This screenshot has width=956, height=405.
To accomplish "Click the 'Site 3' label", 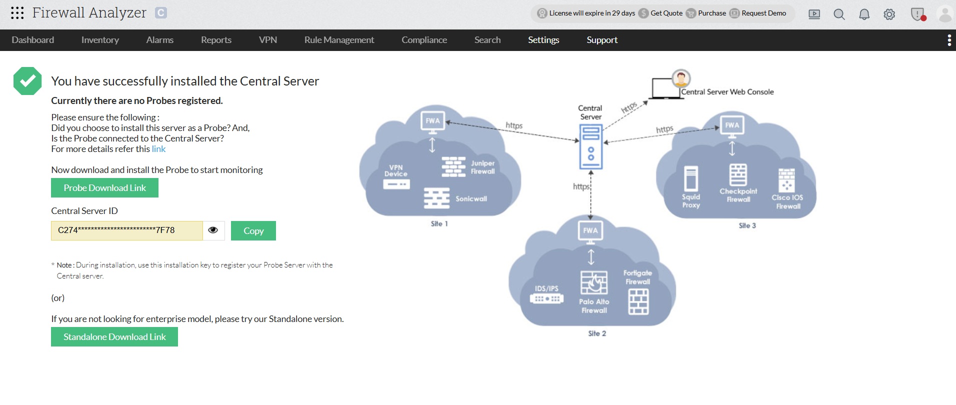I will click(747, 225).
